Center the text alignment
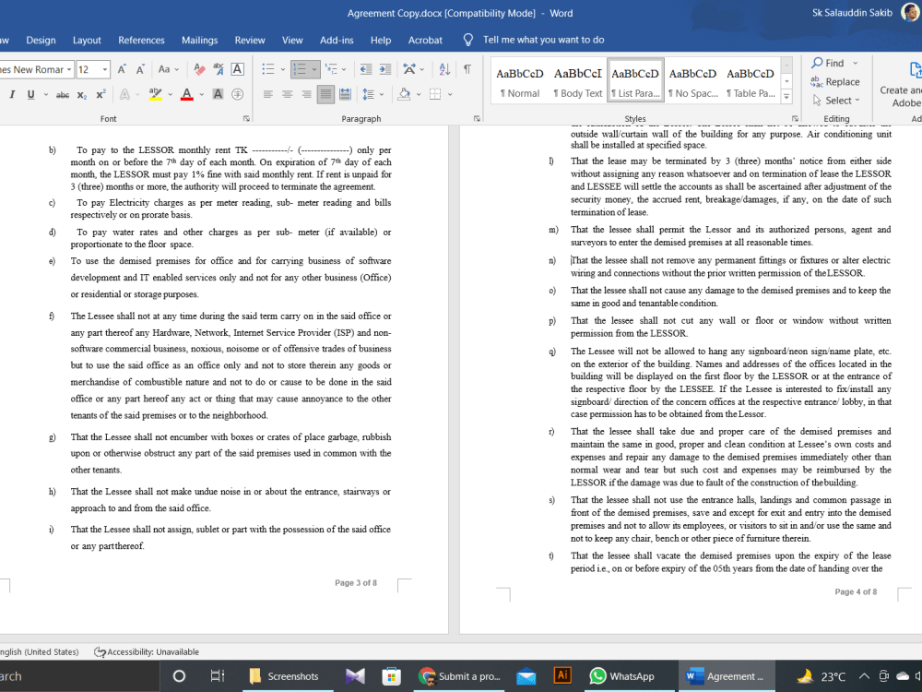The image size is (922, 692). 288,94
